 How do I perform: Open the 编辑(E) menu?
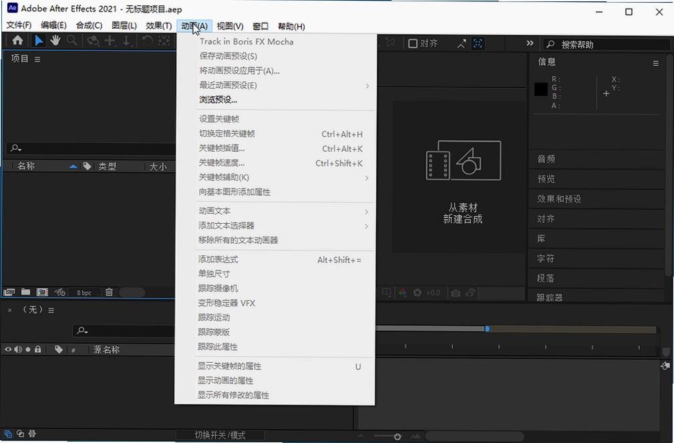point(53,25)
